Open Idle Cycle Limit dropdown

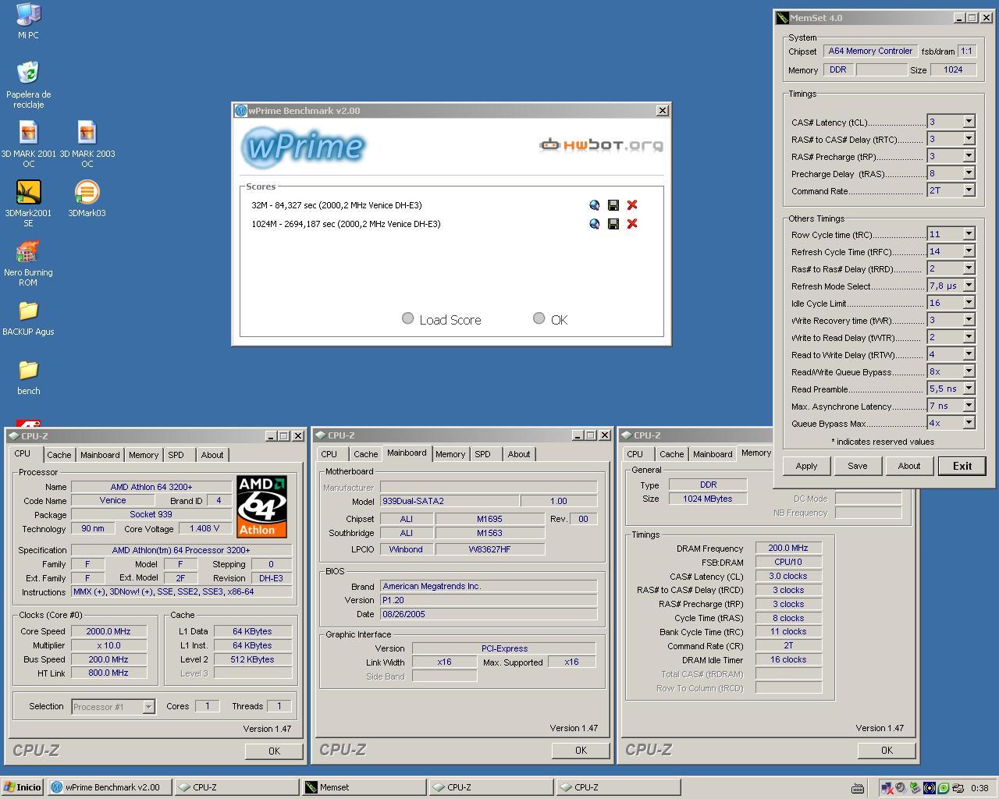pos(969,303)
